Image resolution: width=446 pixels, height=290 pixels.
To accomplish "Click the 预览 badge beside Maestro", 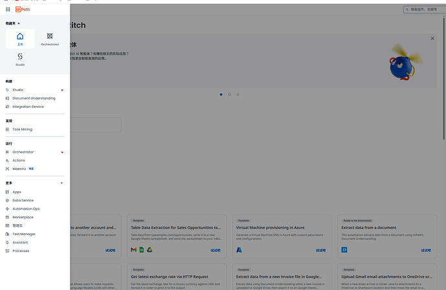I will [x=31, y=169].
